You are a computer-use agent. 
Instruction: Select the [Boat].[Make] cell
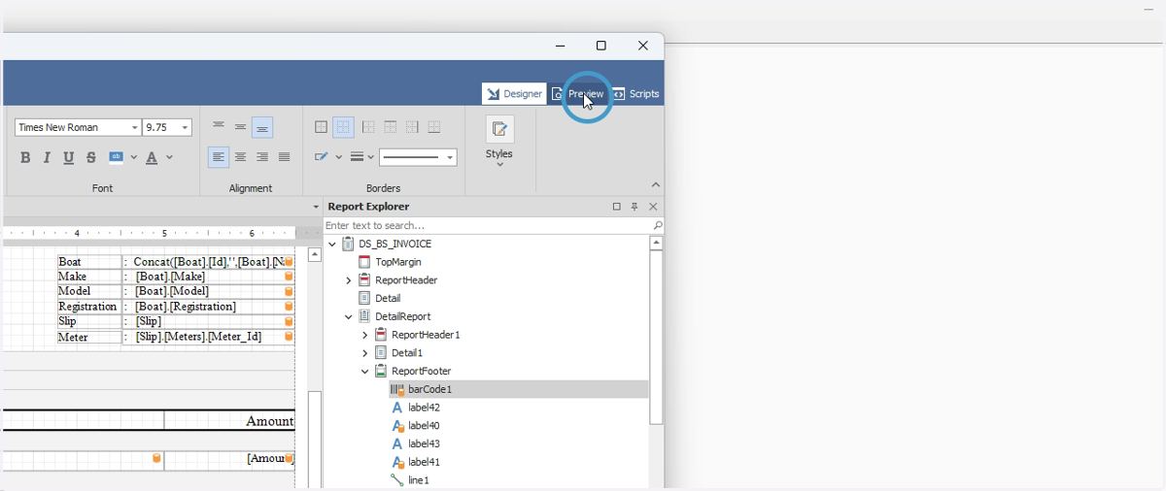click(209, 277)
